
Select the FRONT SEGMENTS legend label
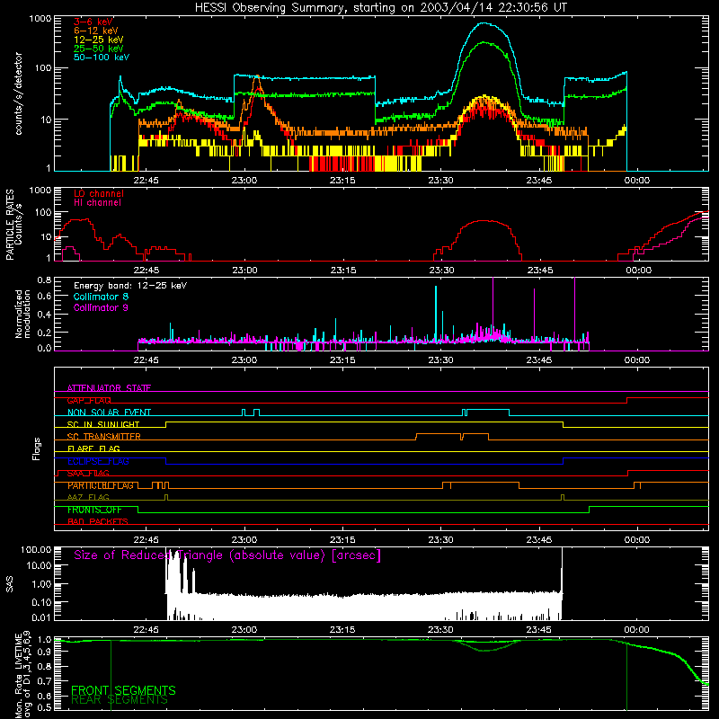click(x=123, y=690)
